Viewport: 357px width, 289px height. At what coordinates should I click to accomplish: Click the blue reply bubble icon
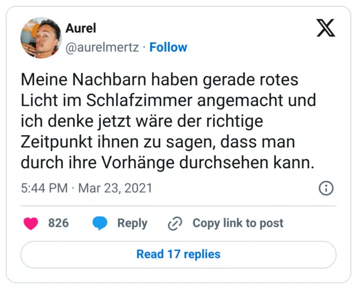pyautogui.click(x=100, y=223)
